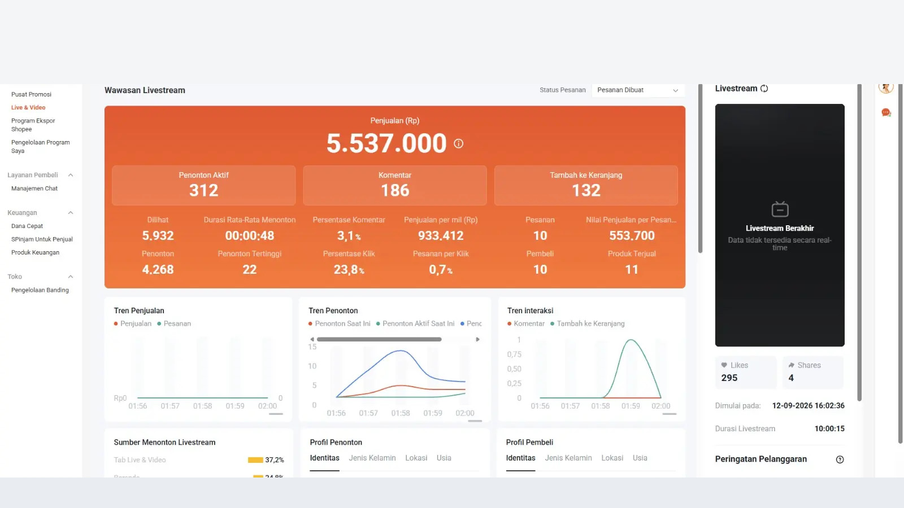Collapse the Toko sidebar section

click(71, 277)
